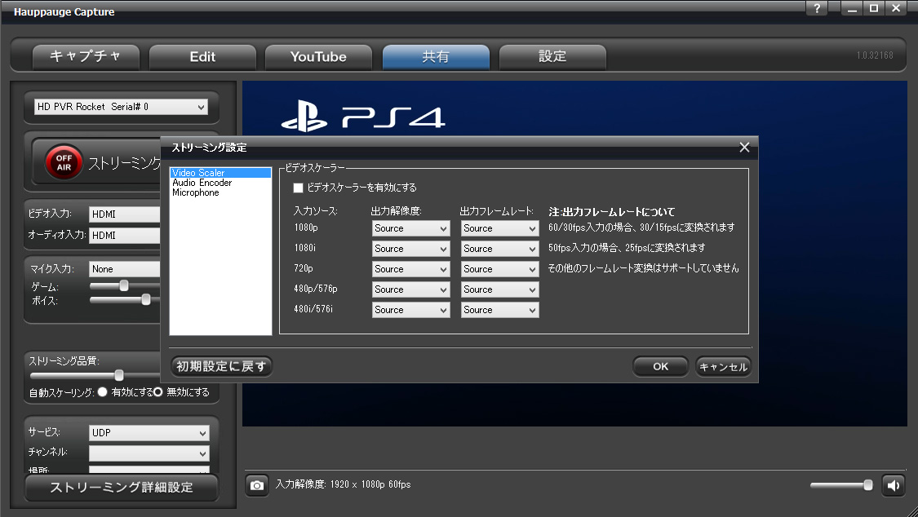Select auto scaling enable radio button
Image resolution: width=918 pixels, height=517 pixels.
(x=103, y=392)
